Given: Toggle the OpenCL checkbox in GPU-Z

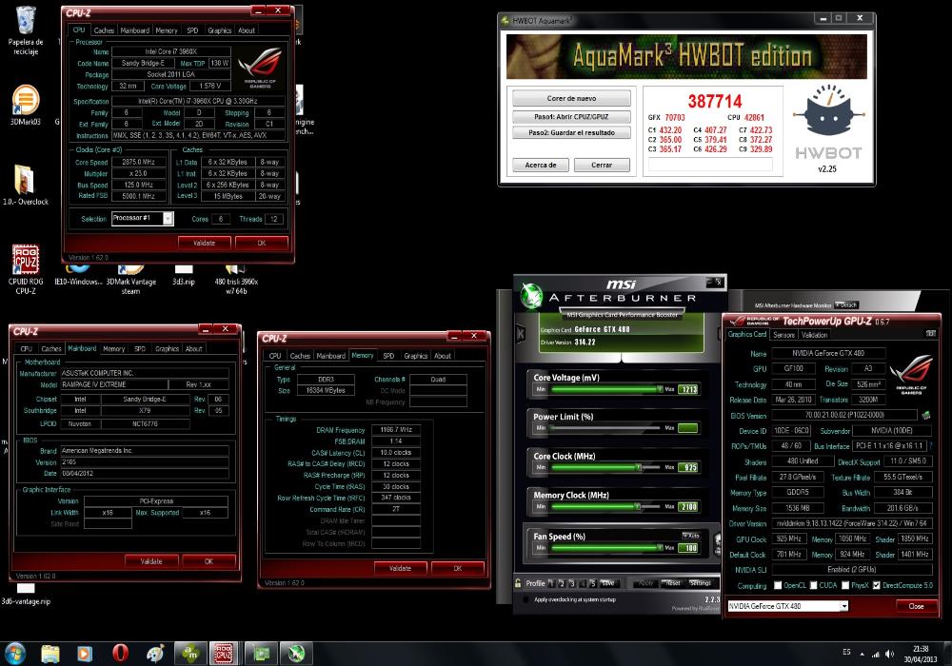Looking at the screenshot, I should 778,585.
